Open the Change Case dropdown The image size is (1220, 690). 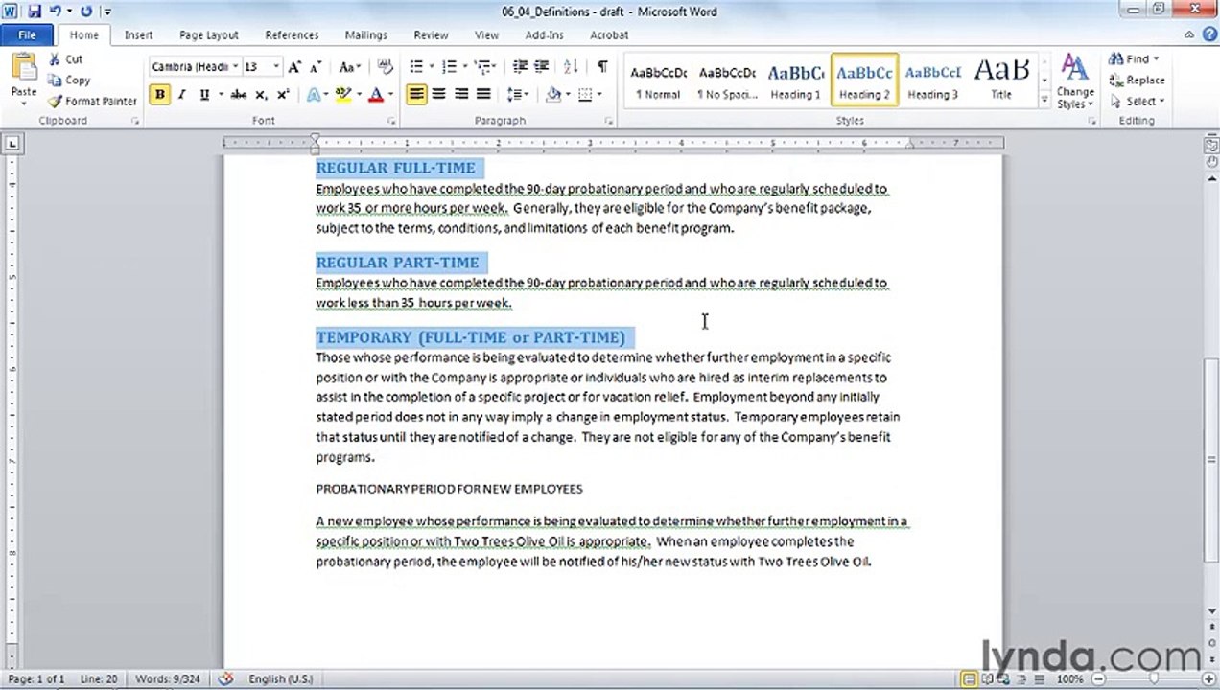tap(350, 67)
